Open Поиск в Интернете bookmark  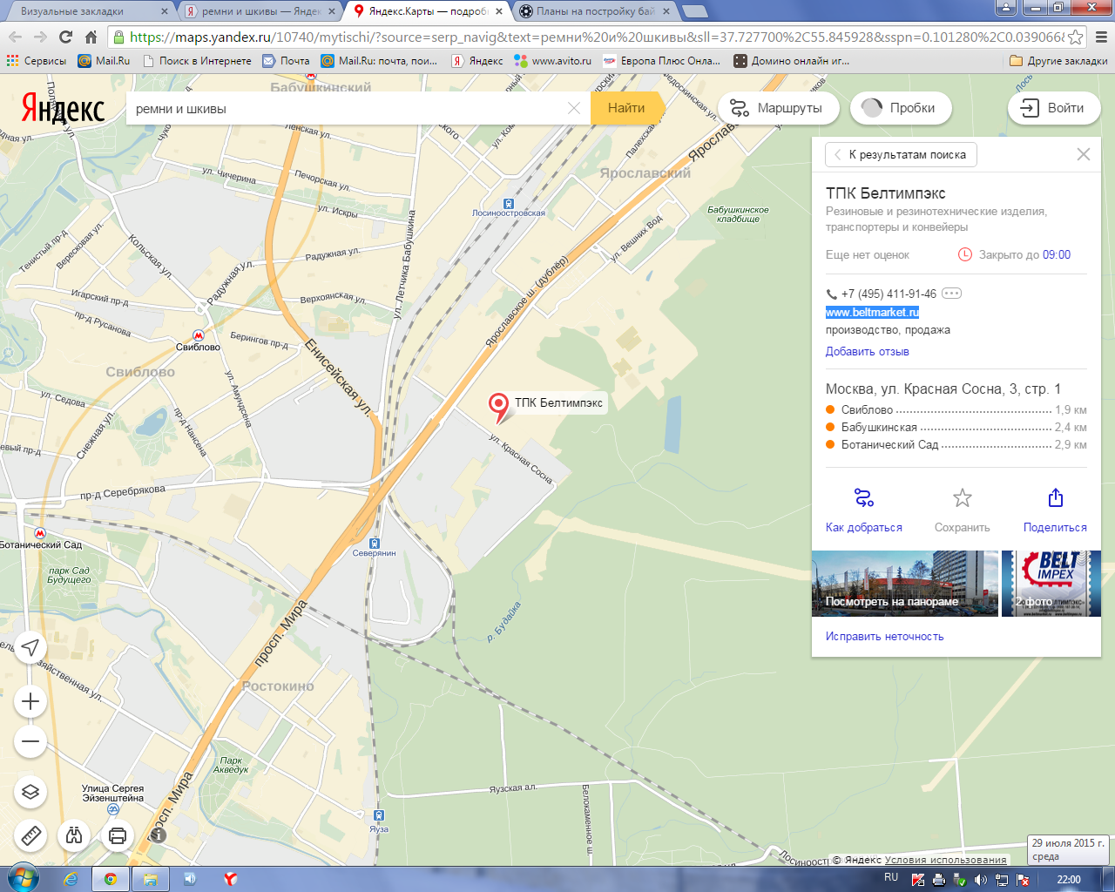coord(197,61)
